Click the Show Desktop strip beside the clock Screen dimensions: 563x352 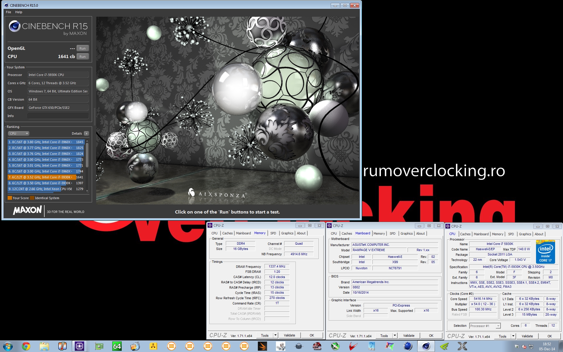pos(560,346)
